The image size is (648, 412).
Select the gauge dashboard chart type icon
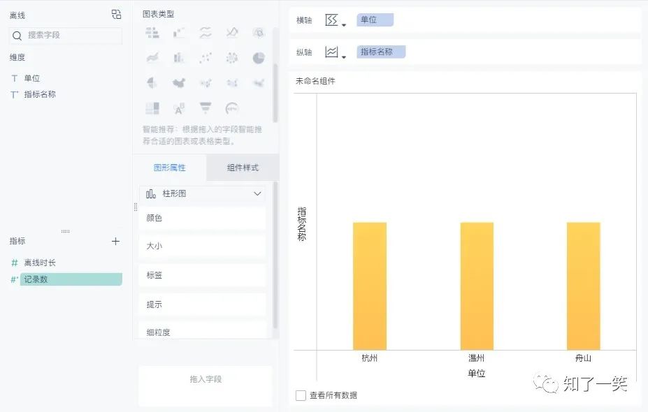point(232,108)
